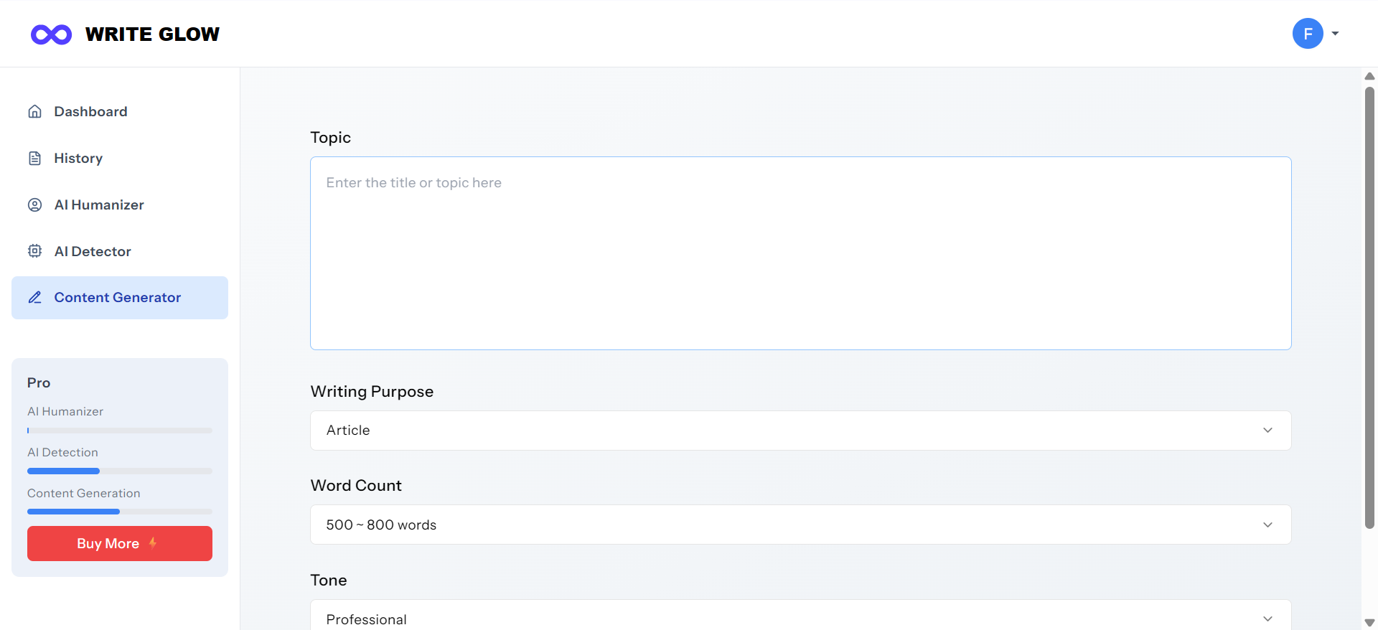Click the scrollbar down arrow

1369,622
